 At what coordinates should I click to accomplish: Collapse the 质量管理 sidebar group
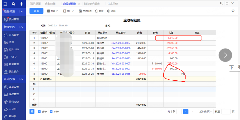pos(22,12)
